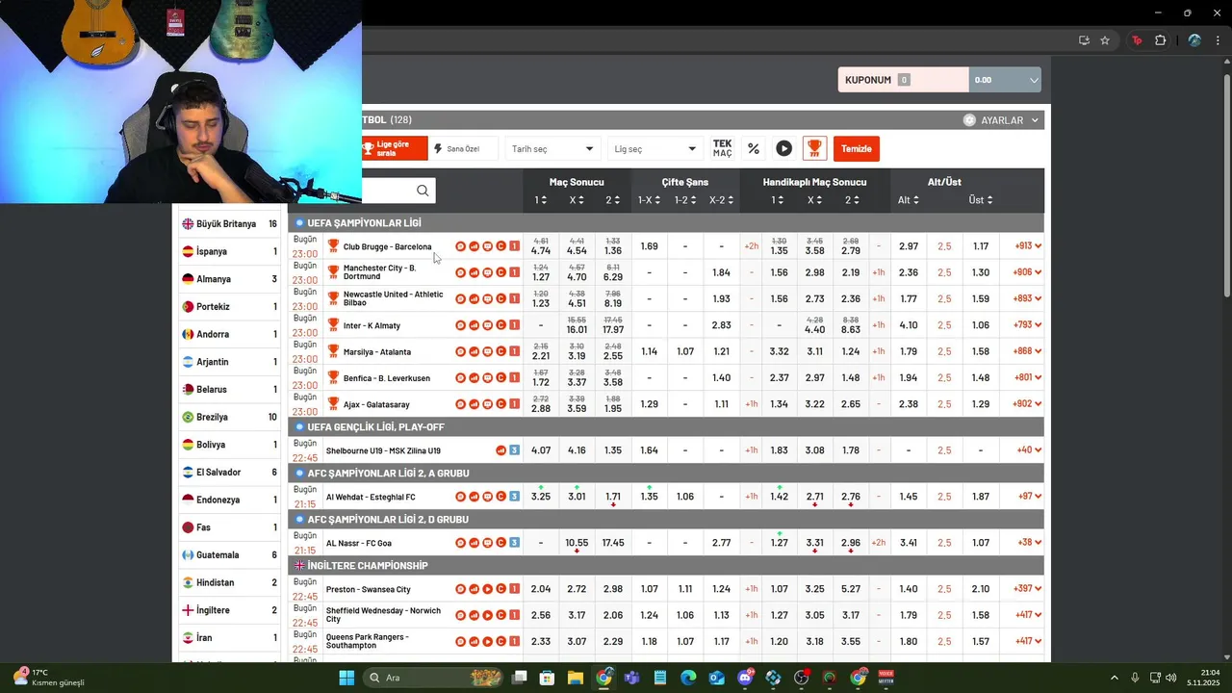Open the Tarih seç dropdown
1232x693 pixels.
(552, 148)
